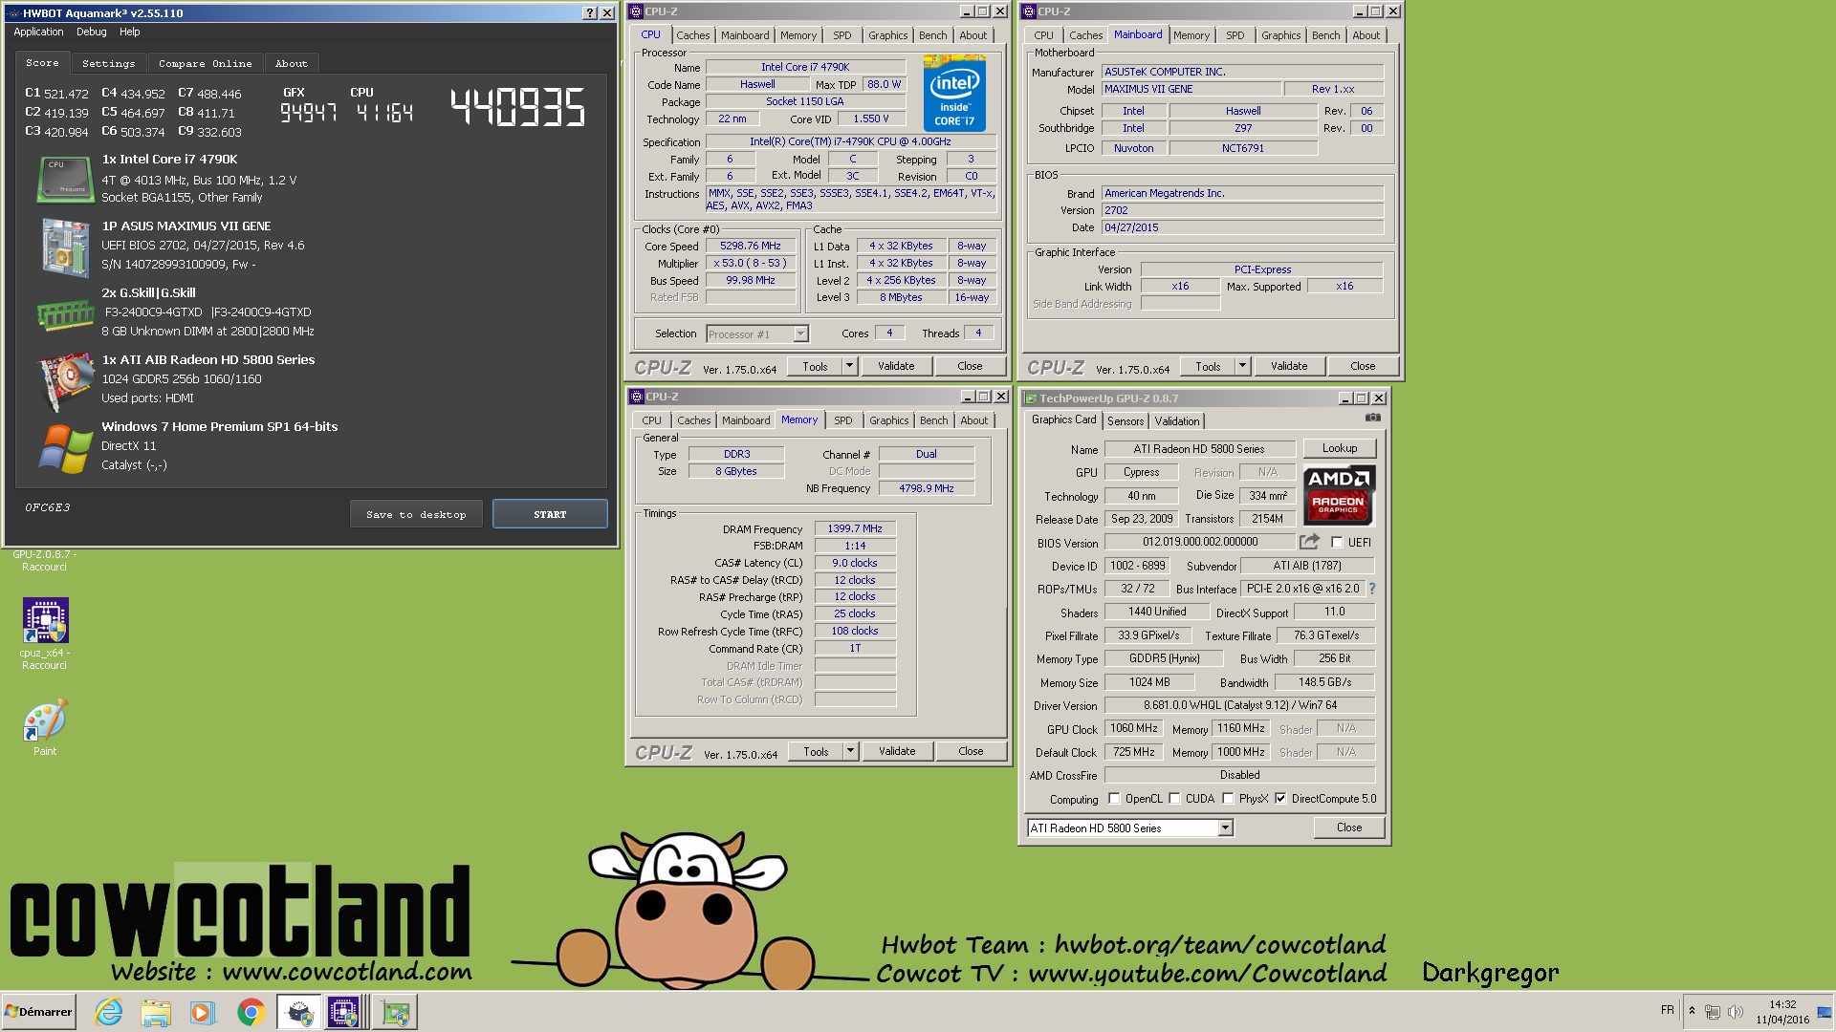Screen dimensions: 1836x1032
Task: Open the ATI Radeon HD 5800 Series GPU selector
Action: point(1130,828)
